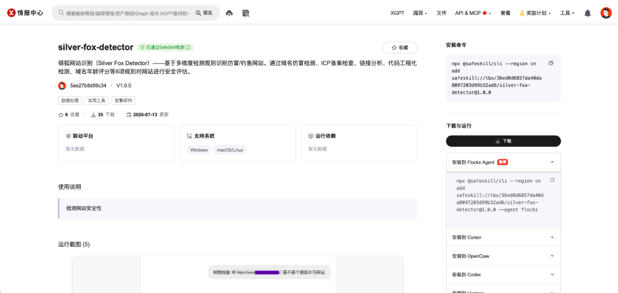Open the 套餐 menu item

[505, 13]
